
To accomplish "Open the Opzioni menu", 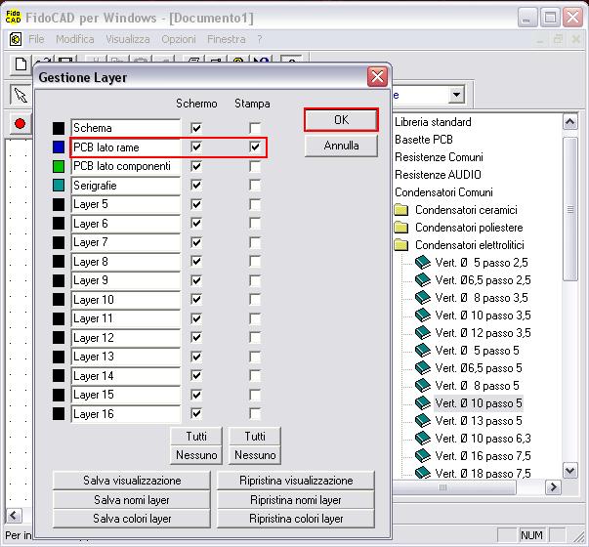I will coord(179,39).
